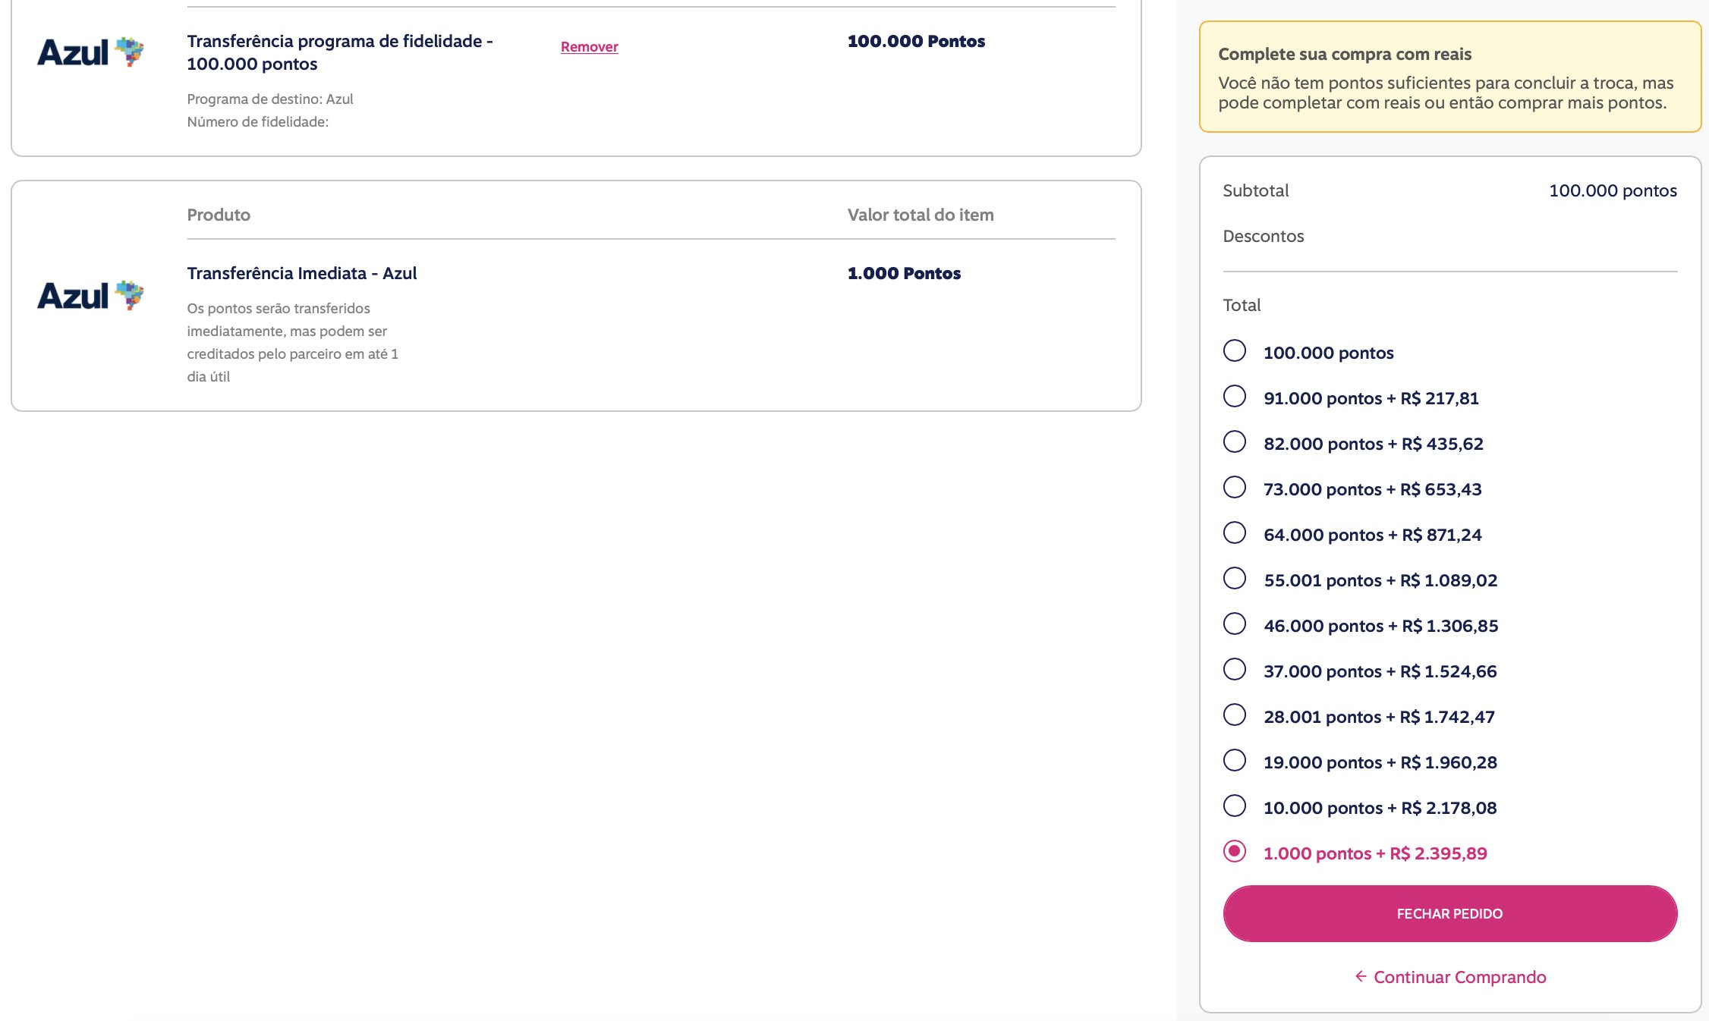1709x1021 pixels.
Task: Select the 100.000 pontos payment option
Action: (1235, 350)
